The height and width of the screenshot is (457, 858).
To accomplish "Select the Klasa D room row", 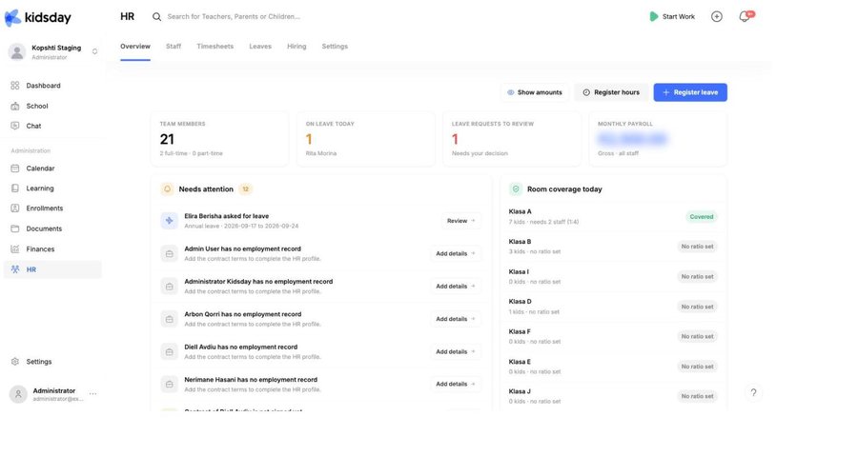I will pyautogui.click(x=613, y=307).
